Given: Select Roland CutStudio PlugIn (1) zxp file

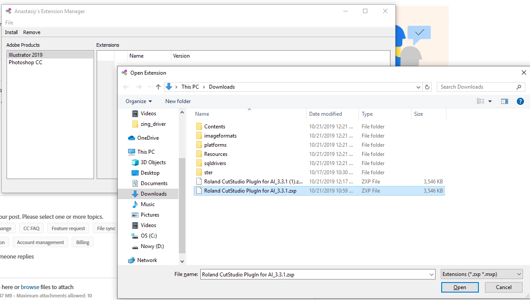Looking at the screenshot, I should pyautogui.click(x=319, y=182).
